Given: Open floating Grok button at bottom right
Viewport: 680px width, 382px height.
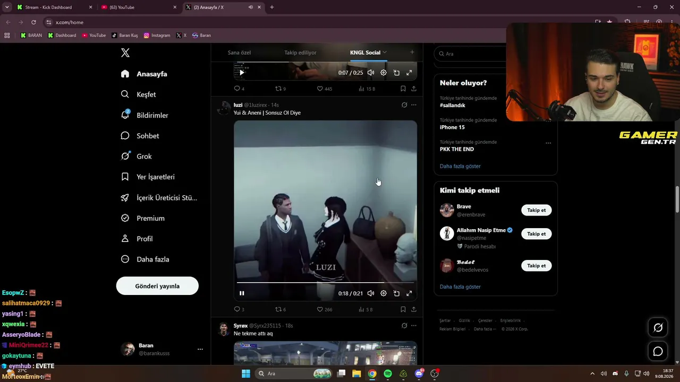Looking at the screenshot, I should 658,328.
